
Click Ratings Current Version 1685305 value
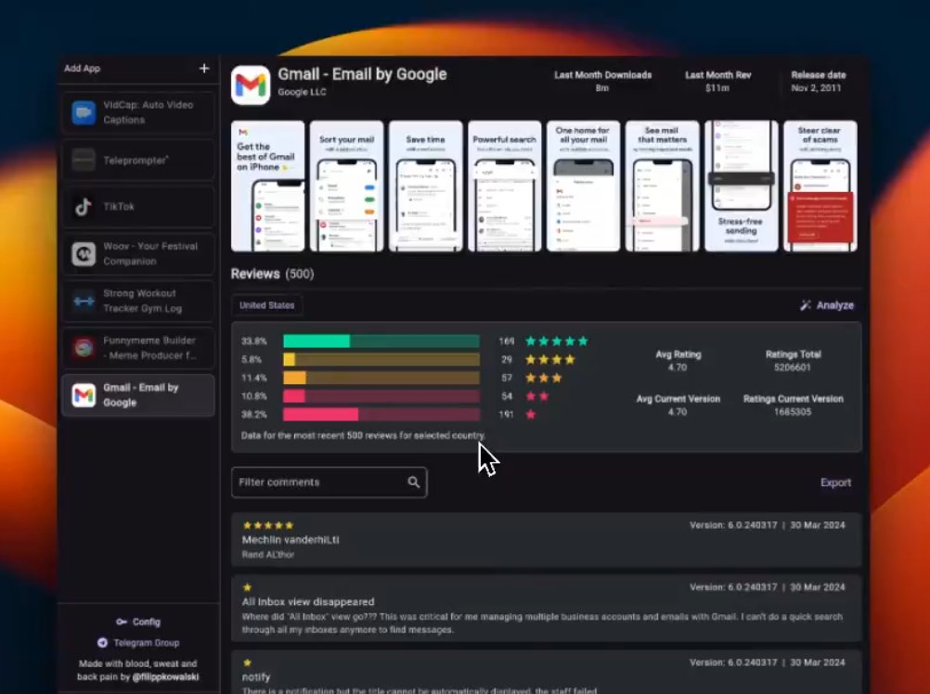click(x=793, y=412)
